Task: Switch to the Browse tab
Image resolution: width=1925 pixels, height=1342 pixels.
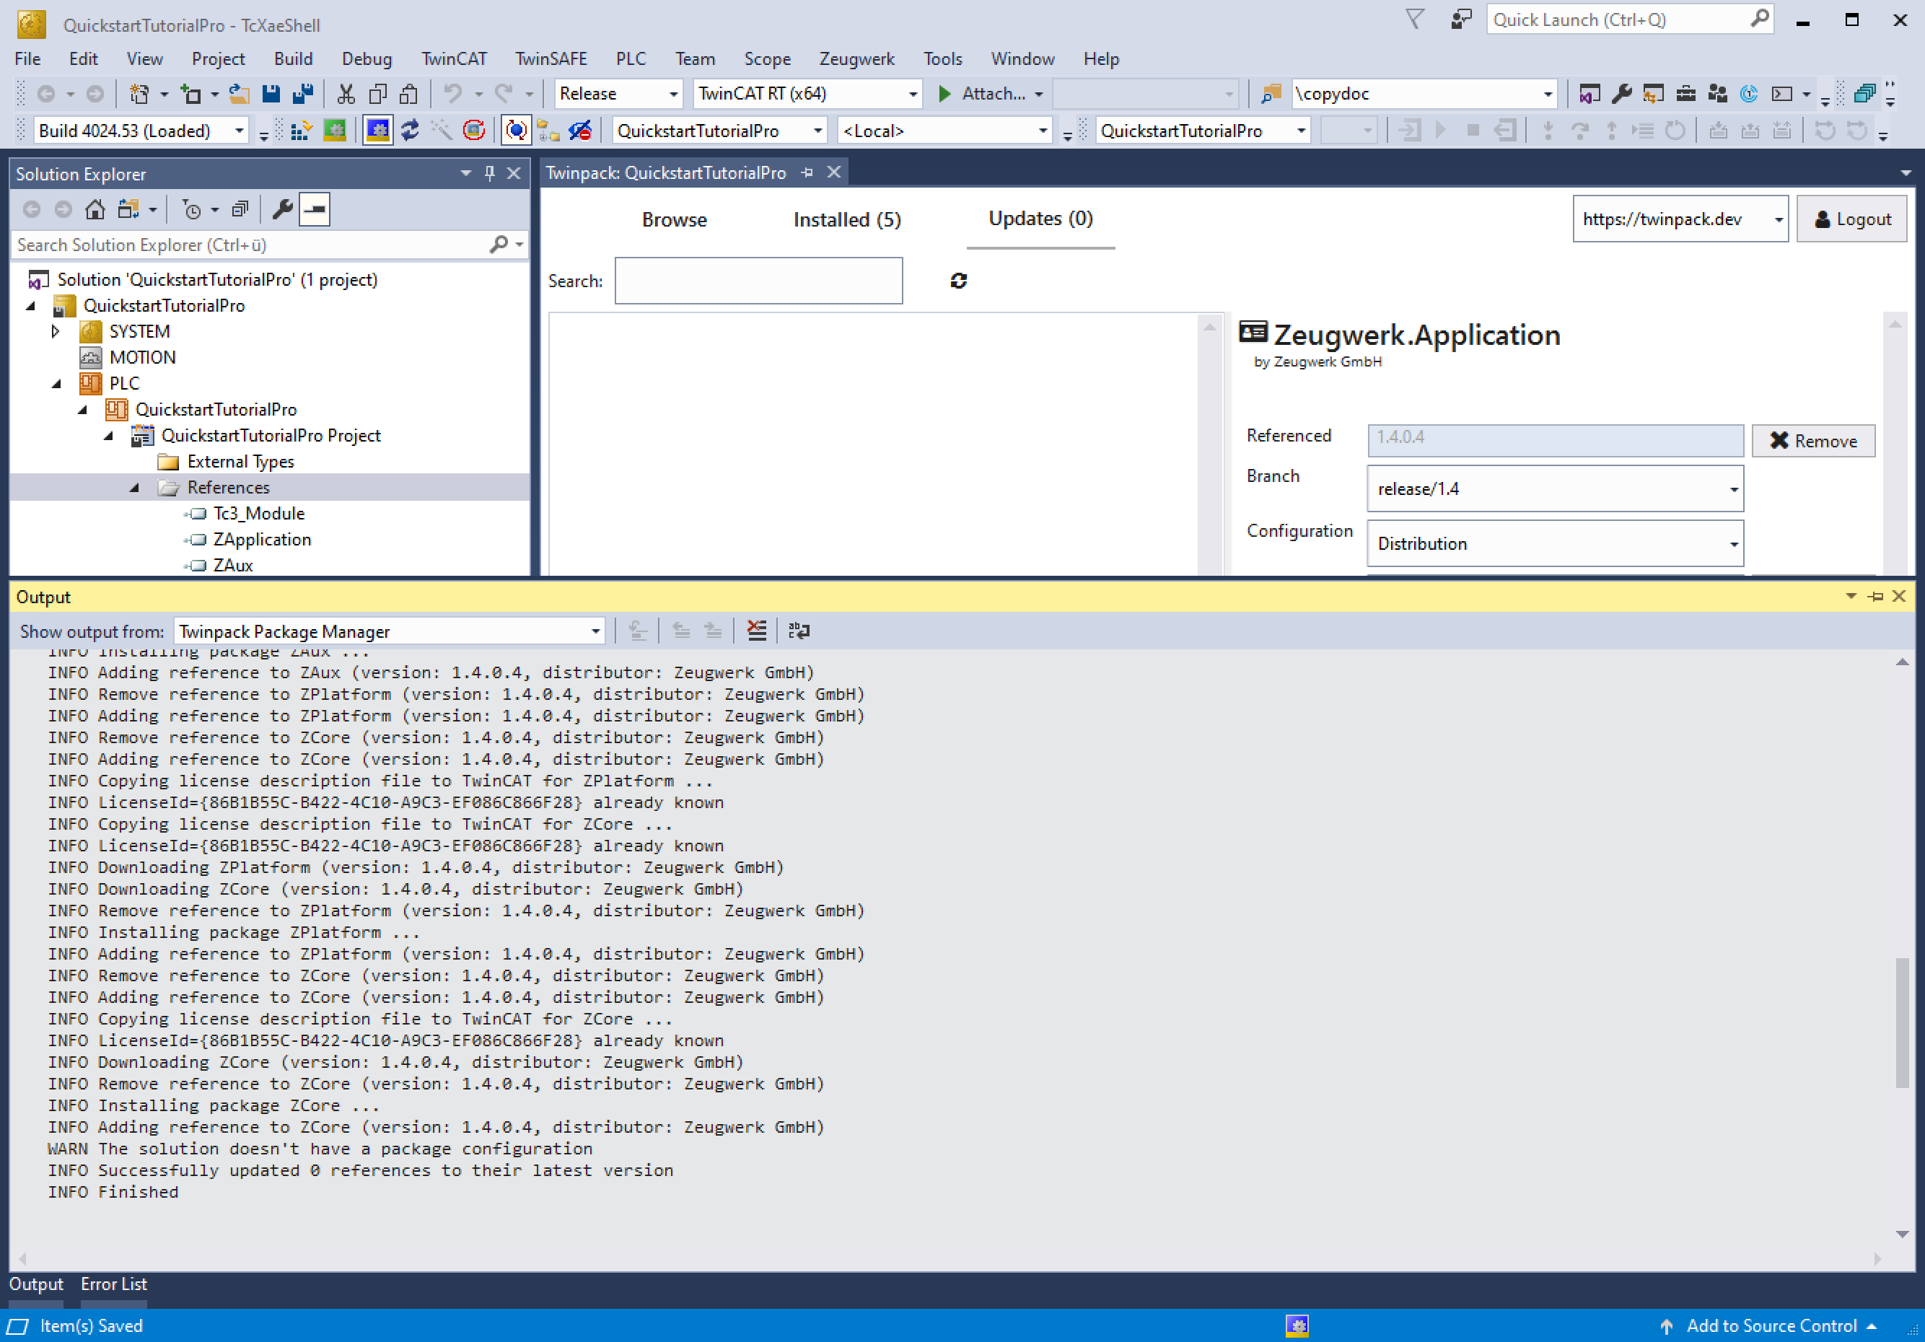Action: 674,219
